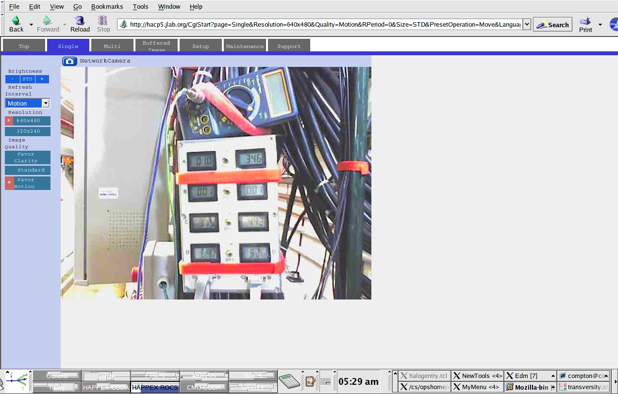Increase brightness with plus button
This screenshot has height=394, width=618.
click(42, 79)
